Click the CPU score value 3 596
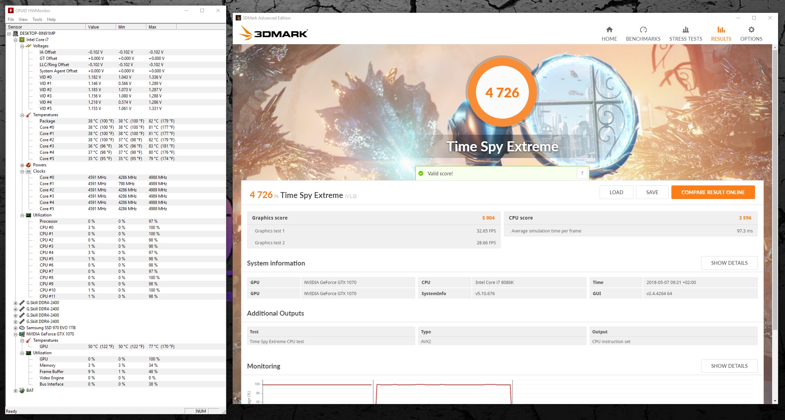785x420 pixels. (x=745, y=218)
